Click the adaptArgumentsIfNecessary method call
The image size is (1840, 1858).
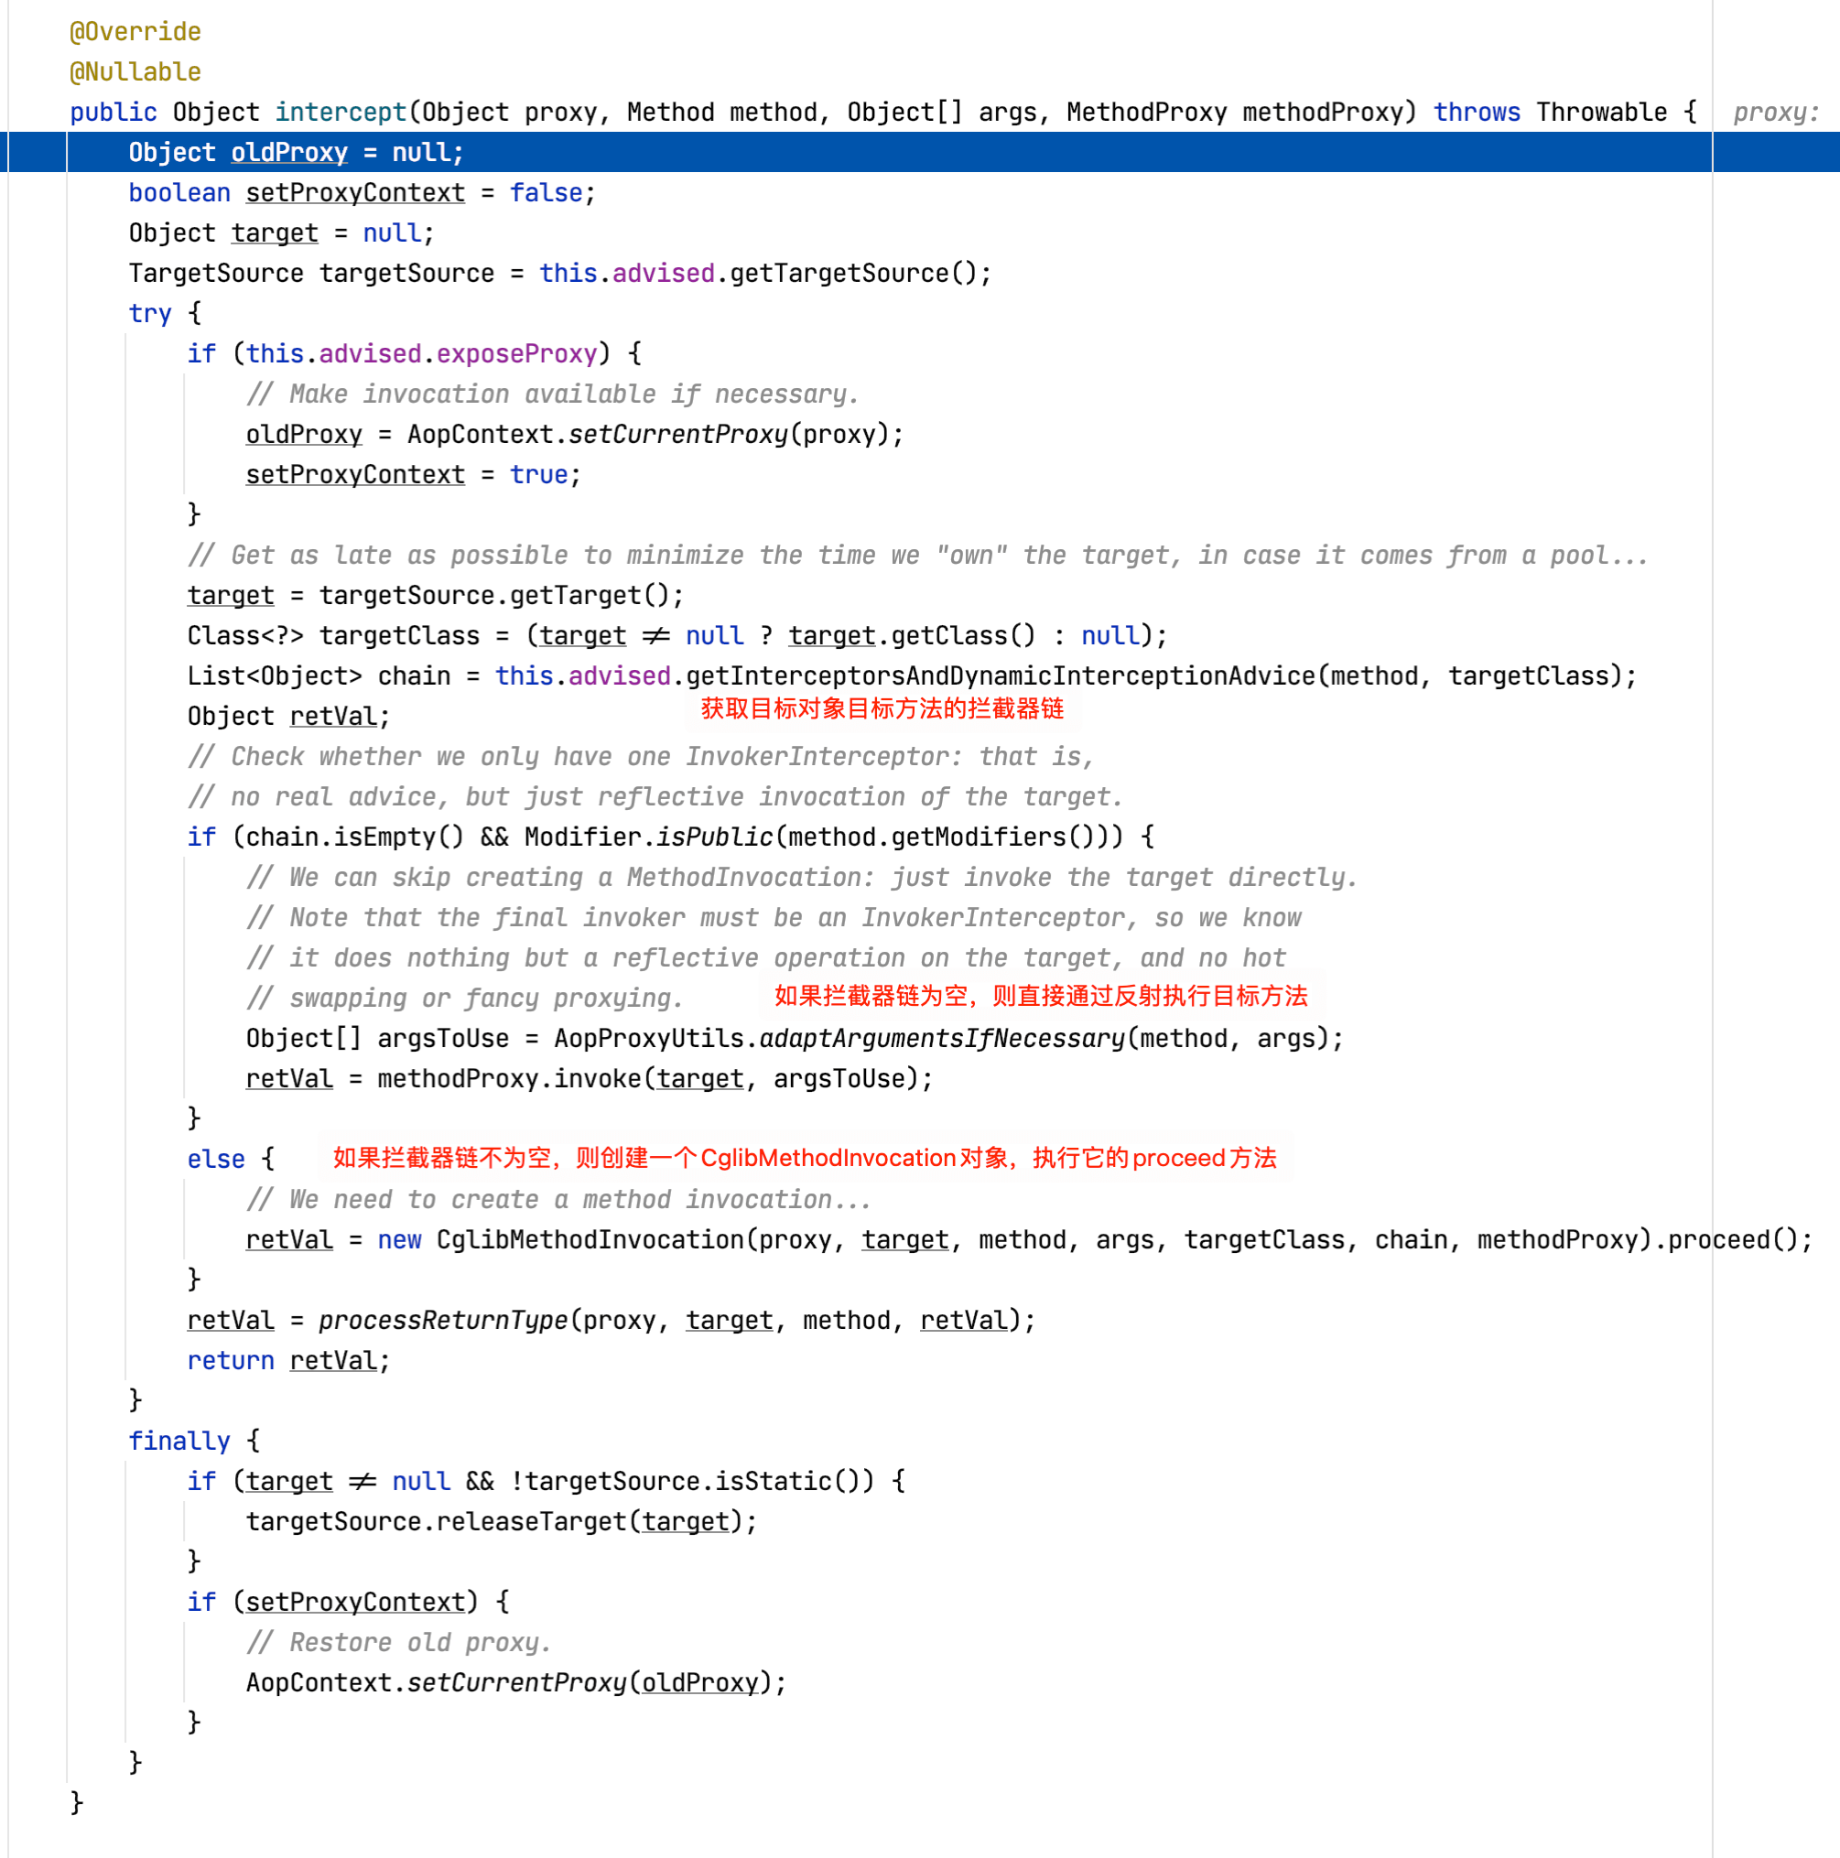[942, 1039]
